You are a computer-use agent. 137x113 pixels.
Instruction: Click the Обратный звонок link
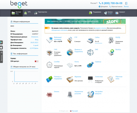click(x=117, y=7)
